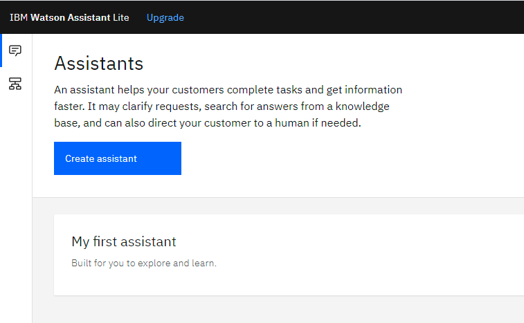Click grey background below assistant tile
The height and width of the screenshot is (323, 524).
point(278,310)
